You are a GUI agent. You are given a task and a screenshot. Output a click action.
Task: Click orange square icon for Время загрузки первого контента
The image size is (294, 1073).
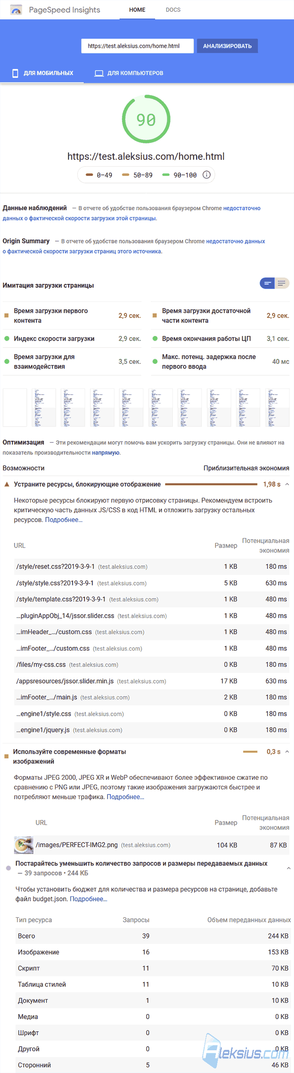[x=6, y=315]
